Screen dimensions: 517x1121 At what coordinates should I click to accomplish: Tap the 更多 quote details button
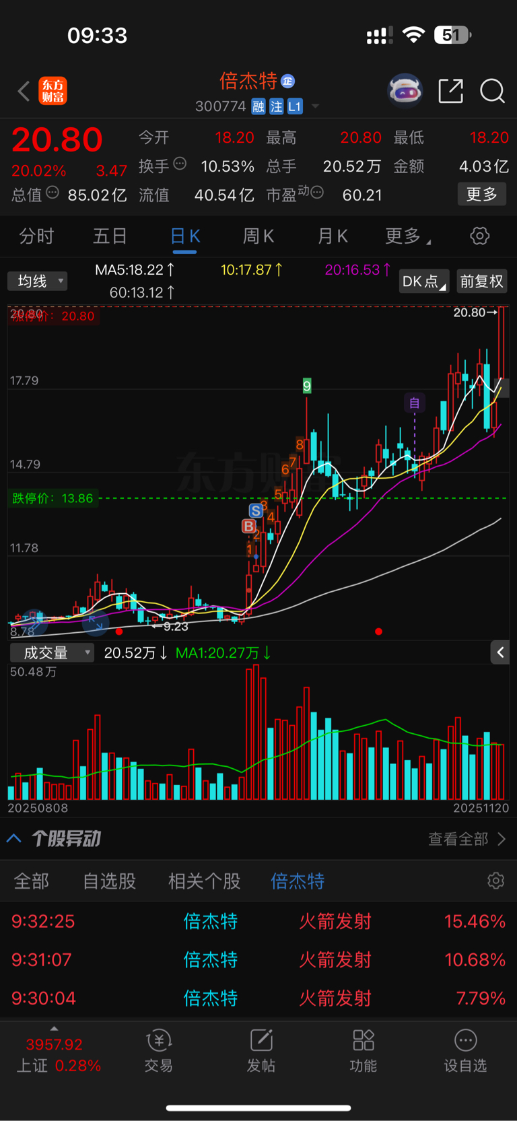482,195
